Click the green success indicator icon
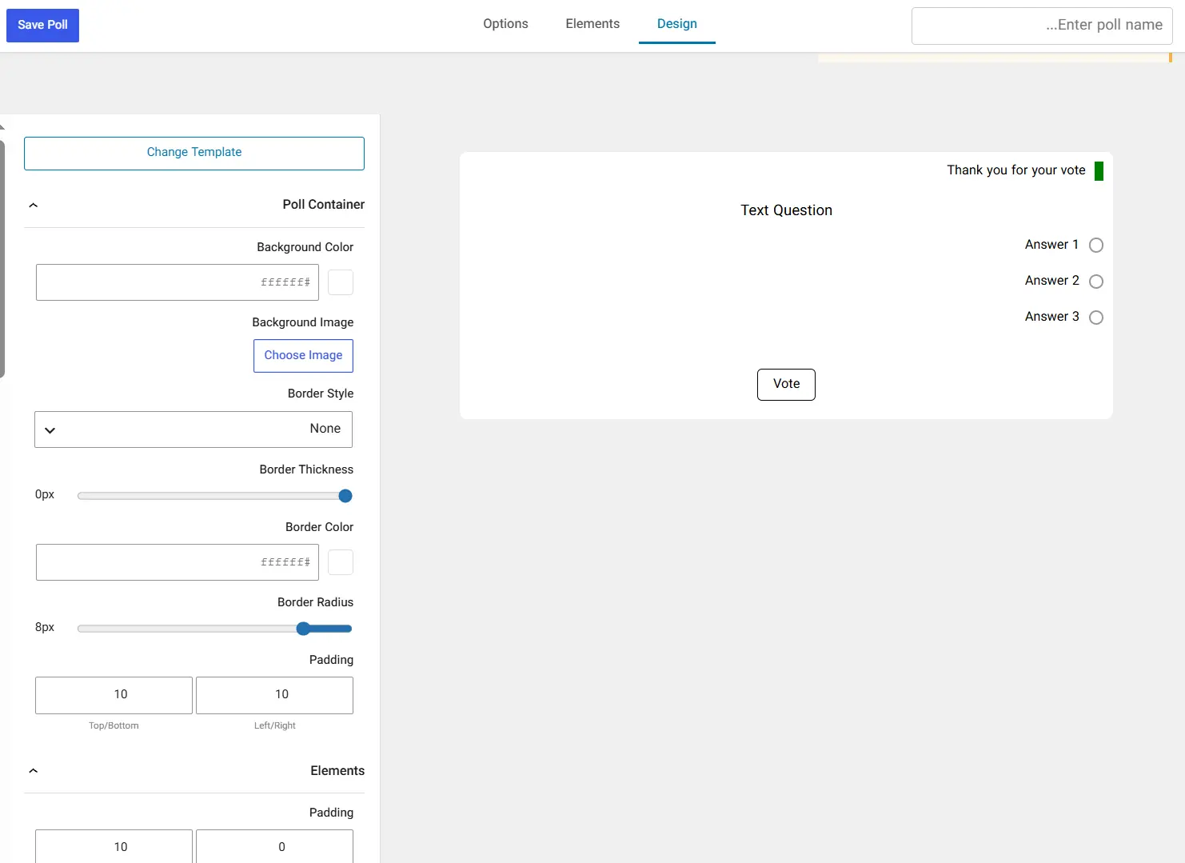This screenshot has width=1185, height=863. tap(1099, 171)
